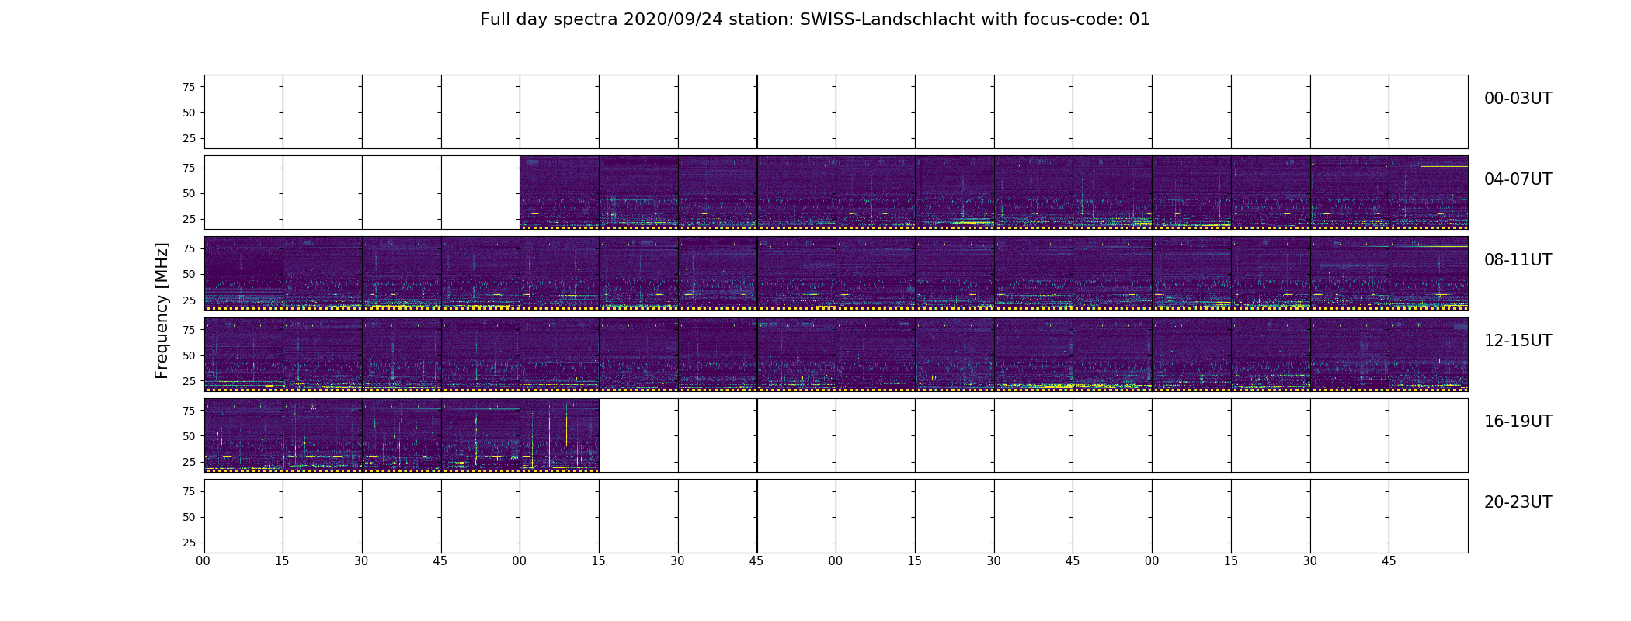1631x621 pixels.
Task: Click the first spectrogram panel in 08-11UT row
Action: pos(244,273)
